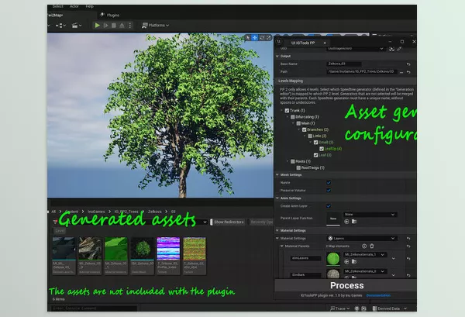The height and width of the screenshot is (317, 465).
Task: Toggle the Roots (1) checkbox
Action: pyautogui.click(x=293, y=161)
